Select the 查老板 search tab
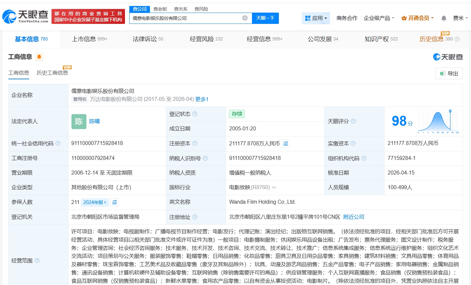 [160, 9]
